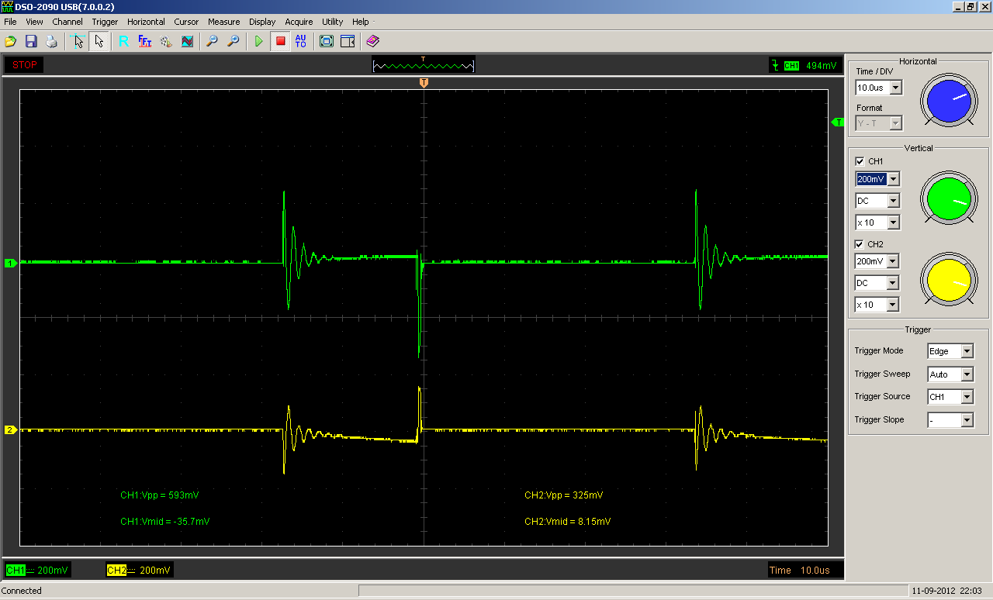Click the green CH1 vertical knob
The width and height of the screenshot is (993, 600).
click(x=947, y=198)
